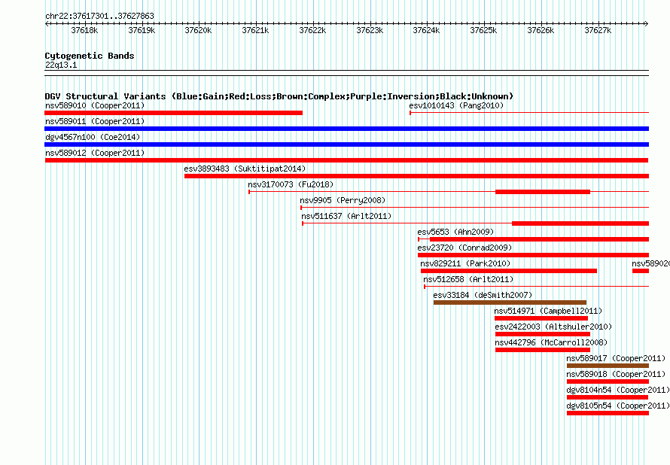The image size is (670, 465).
Task: Click the red loss bar under nsv589010
Action: point(173,113)
